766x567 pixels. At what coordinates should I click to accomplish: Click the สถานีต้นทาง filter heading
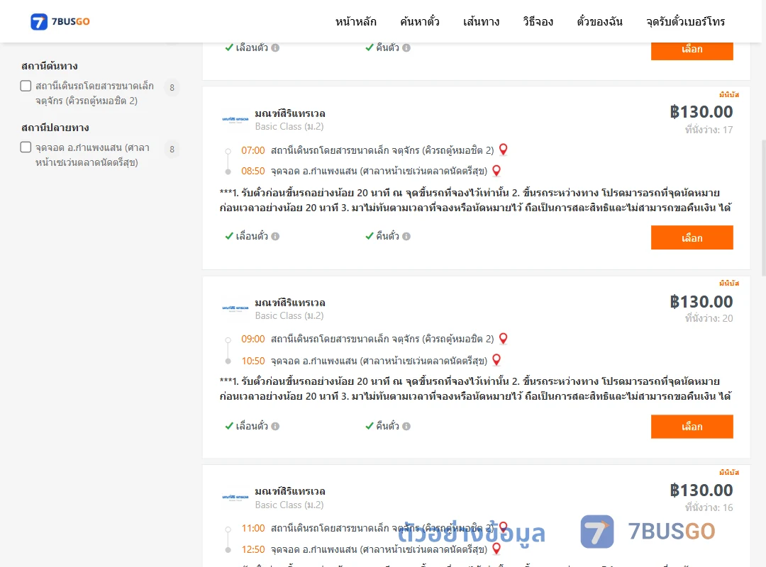point(50,66)
